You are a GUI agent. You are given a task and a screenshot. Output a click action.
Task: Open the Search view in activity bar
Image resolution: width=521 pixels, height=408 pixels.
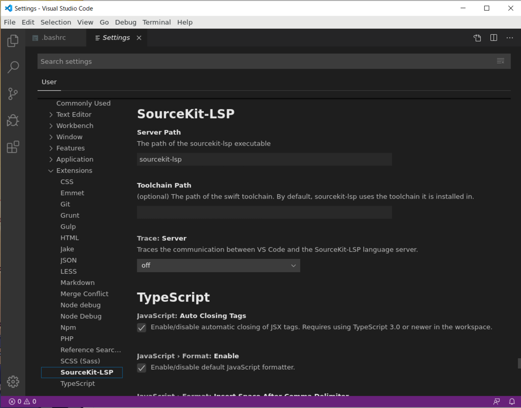[13, 67]
